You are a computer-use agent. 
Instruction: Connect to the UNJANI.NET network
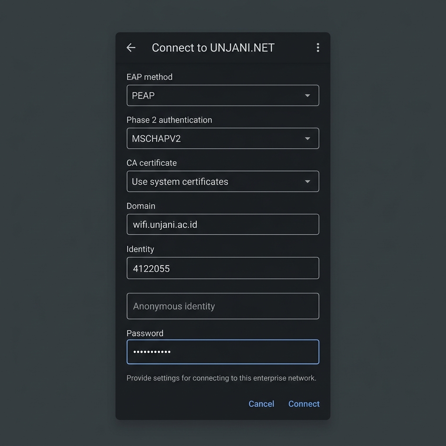(304, 404)
